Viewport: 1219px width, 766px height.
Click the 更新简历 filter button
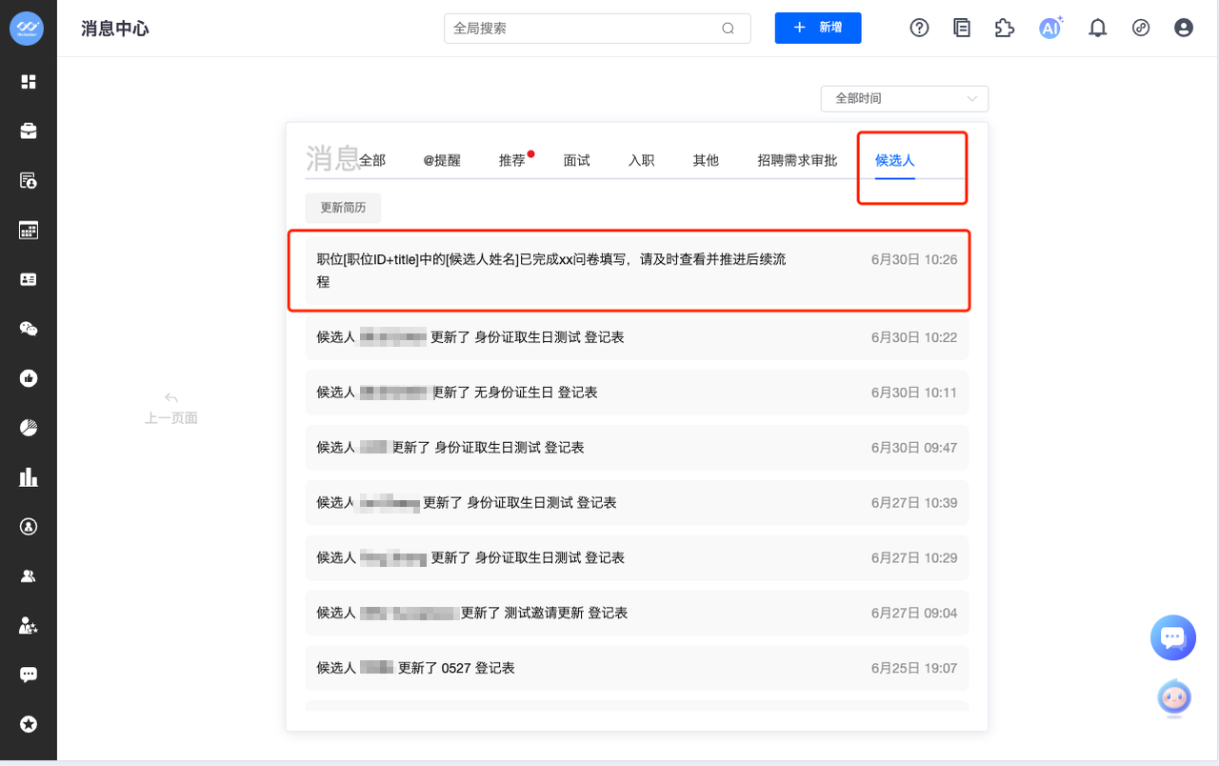click(344, 208)
